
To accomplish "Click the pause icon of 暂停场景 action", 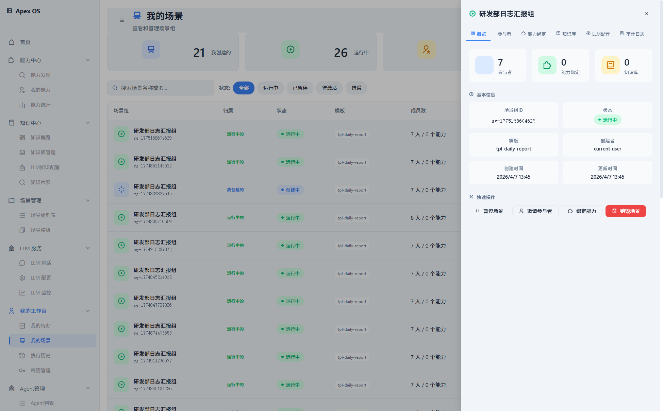I will click(x=478, y=211).
